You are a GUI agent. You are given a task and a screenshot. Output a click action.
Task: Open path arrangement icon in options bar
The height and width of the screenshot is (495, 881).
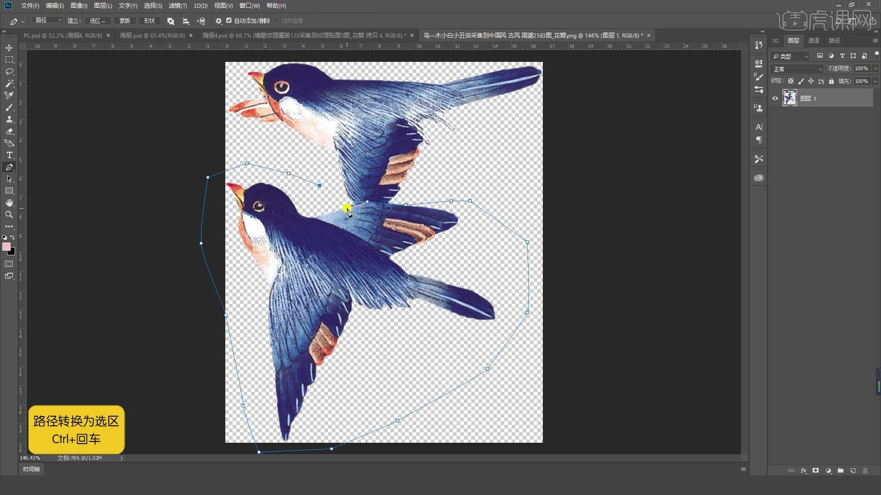[201, 21]
